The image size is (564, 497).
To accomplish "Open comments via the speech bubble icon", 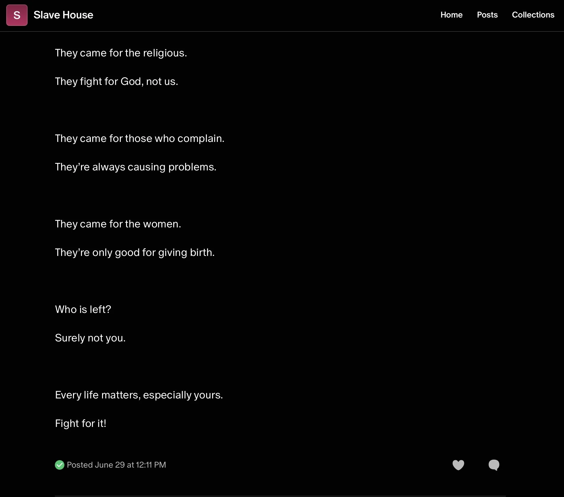I will point(494,465).
